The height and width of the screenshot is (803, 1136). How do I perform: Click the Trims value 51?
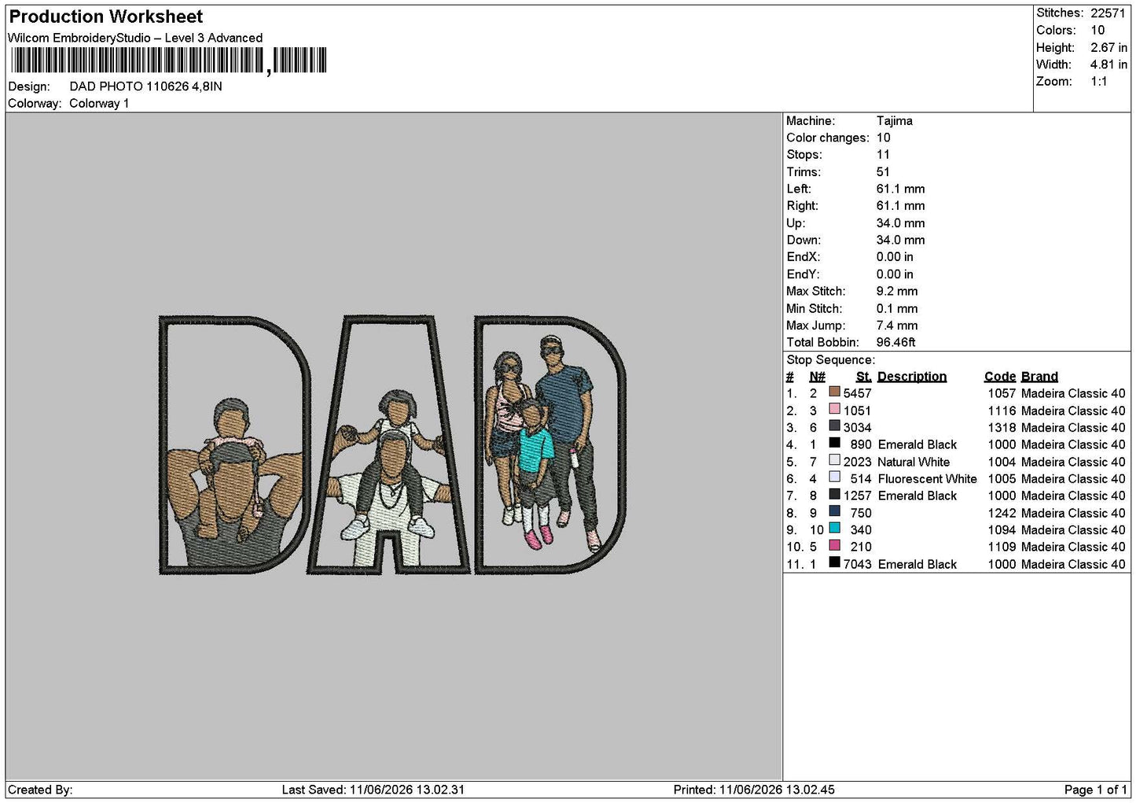pos(883,172)
